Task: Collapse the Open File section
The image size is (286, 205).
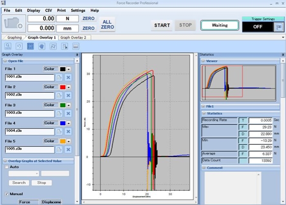Action: 5,61
